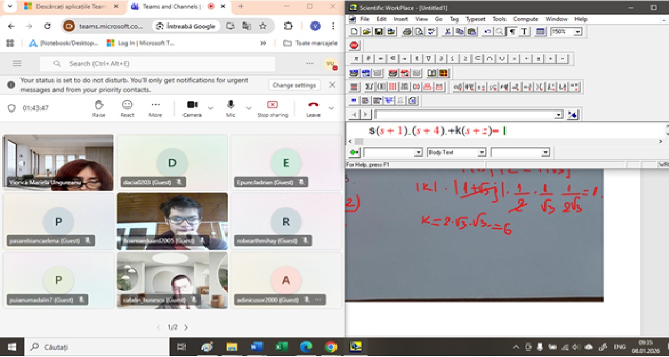Expand the arrow next to Leave

[332, 108]
